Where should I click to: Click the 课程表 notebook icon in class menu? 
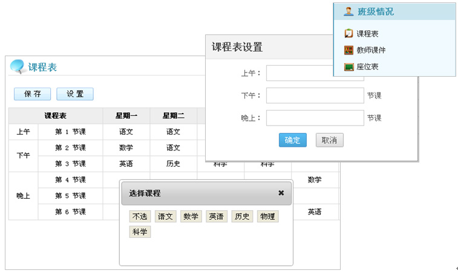click(x=348, y=34)
